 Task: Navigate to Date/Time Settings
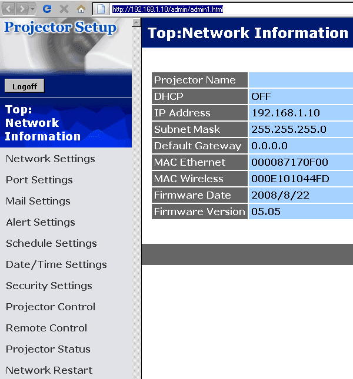[x=56, y=264]
